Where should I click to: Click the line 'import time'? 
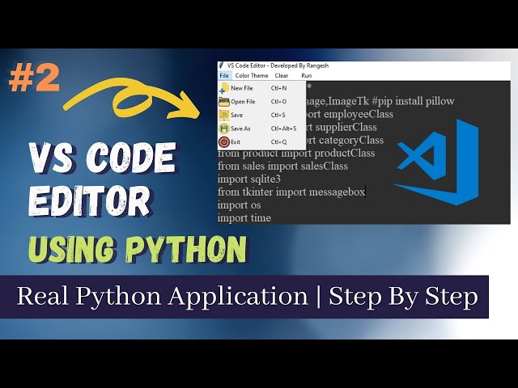point(244,218)
